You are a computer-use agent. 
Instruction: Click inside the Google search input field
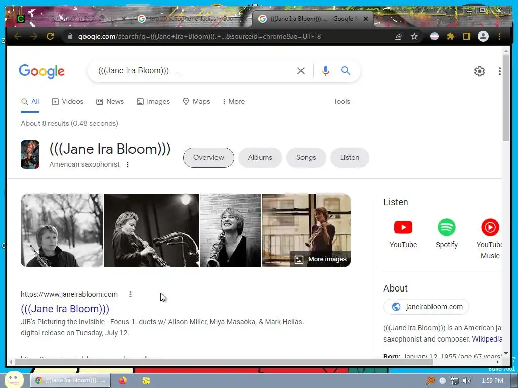pyautogui.click(x=195, y=71)
